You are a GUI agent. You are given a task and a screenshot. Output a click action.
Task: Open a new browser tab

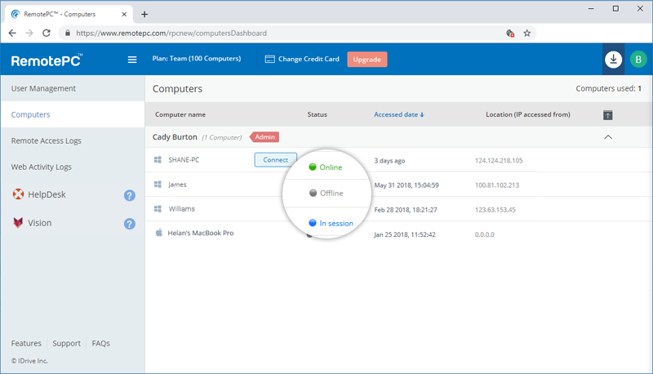pos(144,14)
